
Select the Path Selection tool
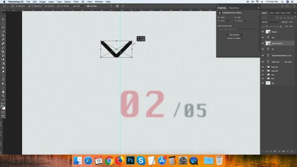(x=3, y=83)
